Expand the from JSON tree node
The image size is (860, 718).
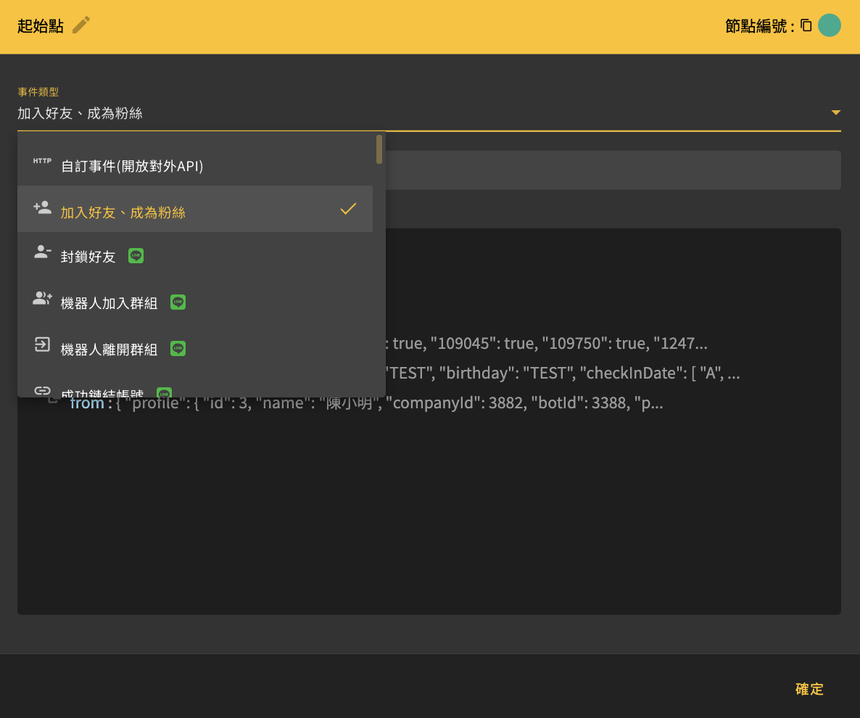coord(53,402)
